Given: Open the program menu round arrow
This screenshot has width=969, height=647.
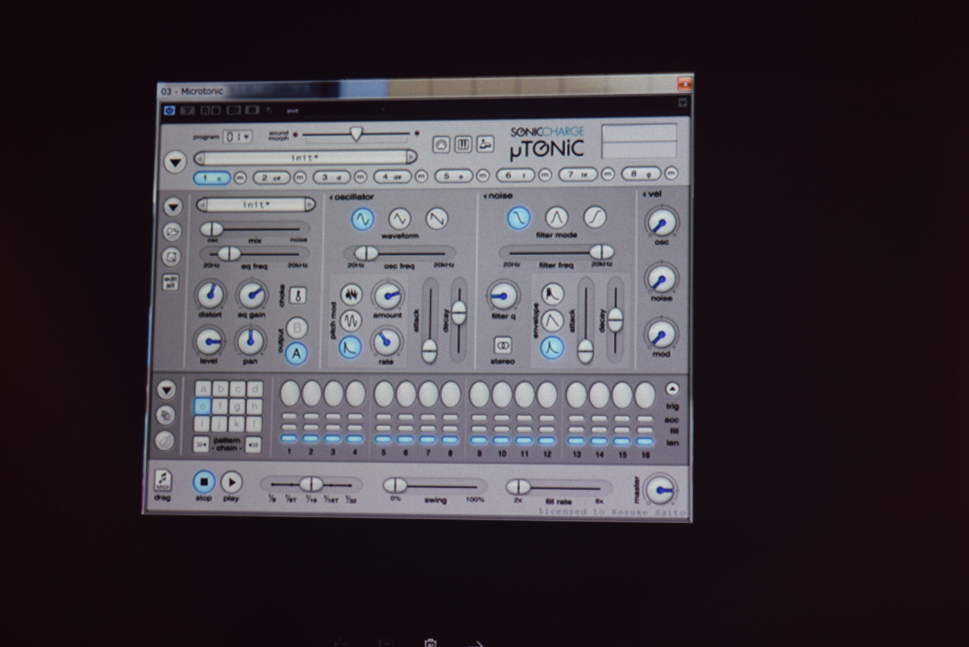Looking at the screenshot, I should 175,163.
